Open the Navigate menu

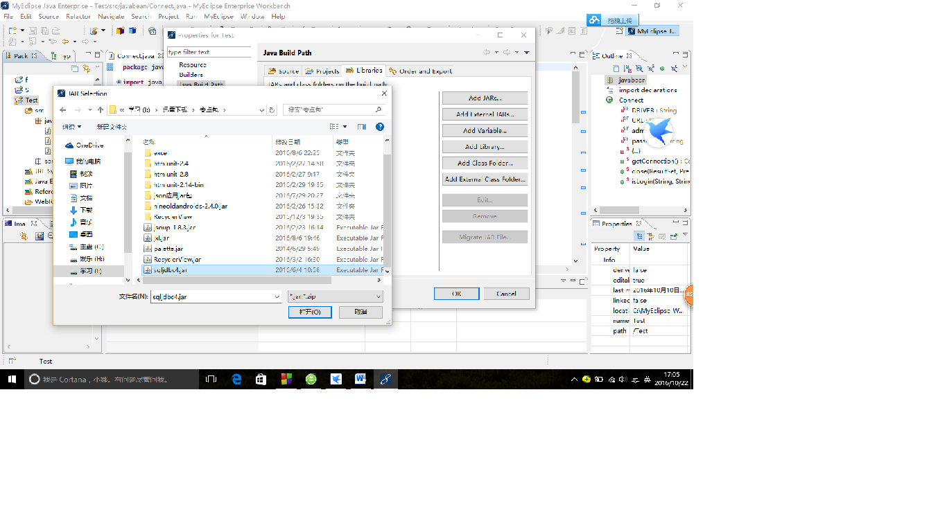111,16
